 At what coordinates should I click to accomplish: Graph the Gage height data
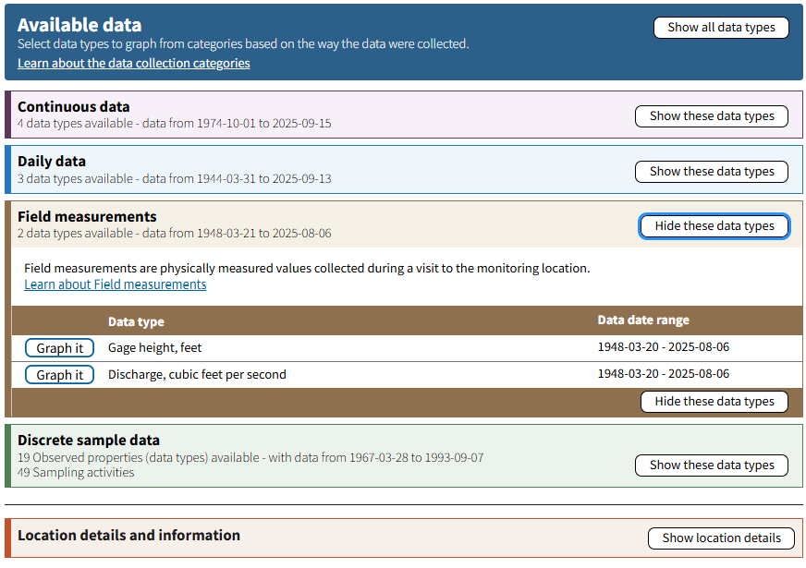click(59, 348)
